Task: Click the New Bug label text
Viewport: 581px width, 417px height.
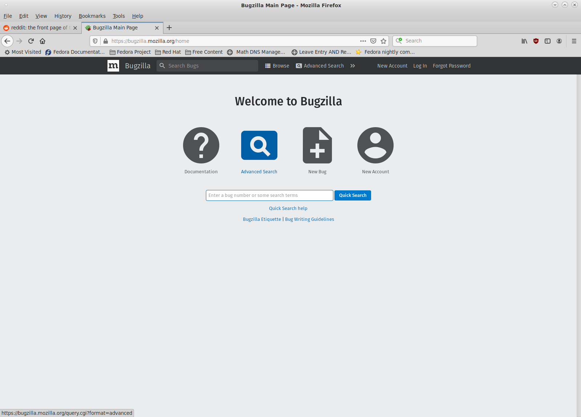Action: click(x=317, y=172)
